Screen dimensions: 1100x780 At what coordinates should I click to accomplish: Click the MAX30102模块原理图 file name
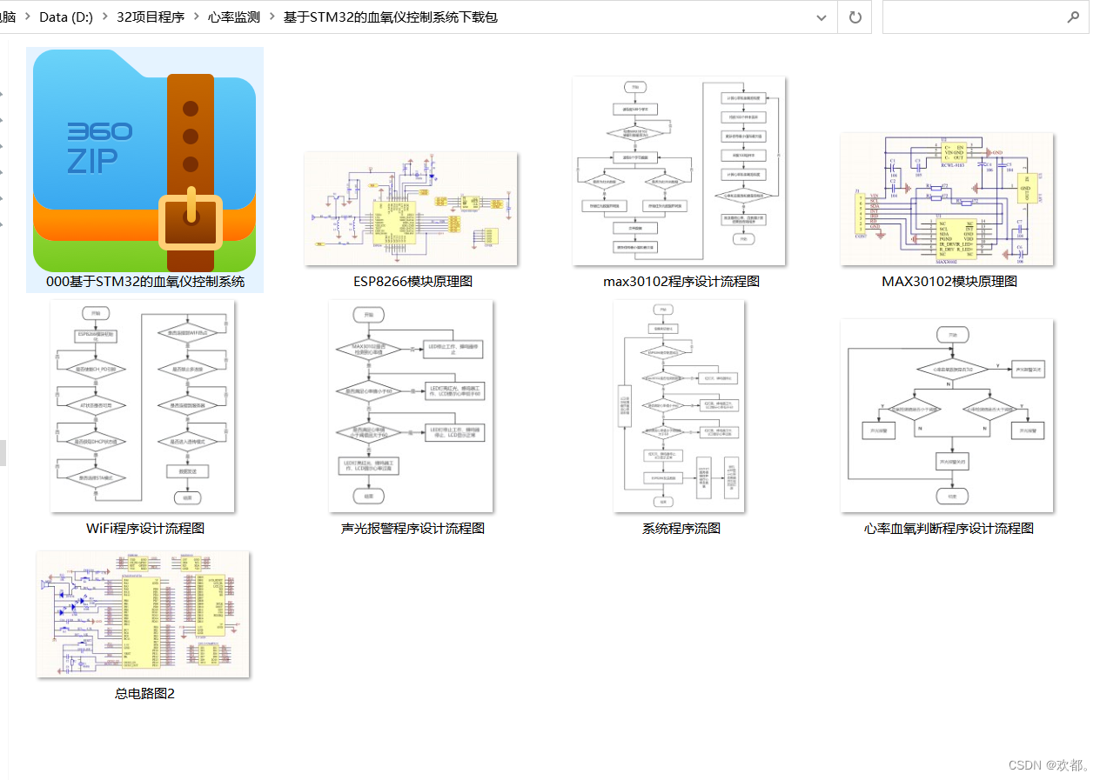coord(949,282)
